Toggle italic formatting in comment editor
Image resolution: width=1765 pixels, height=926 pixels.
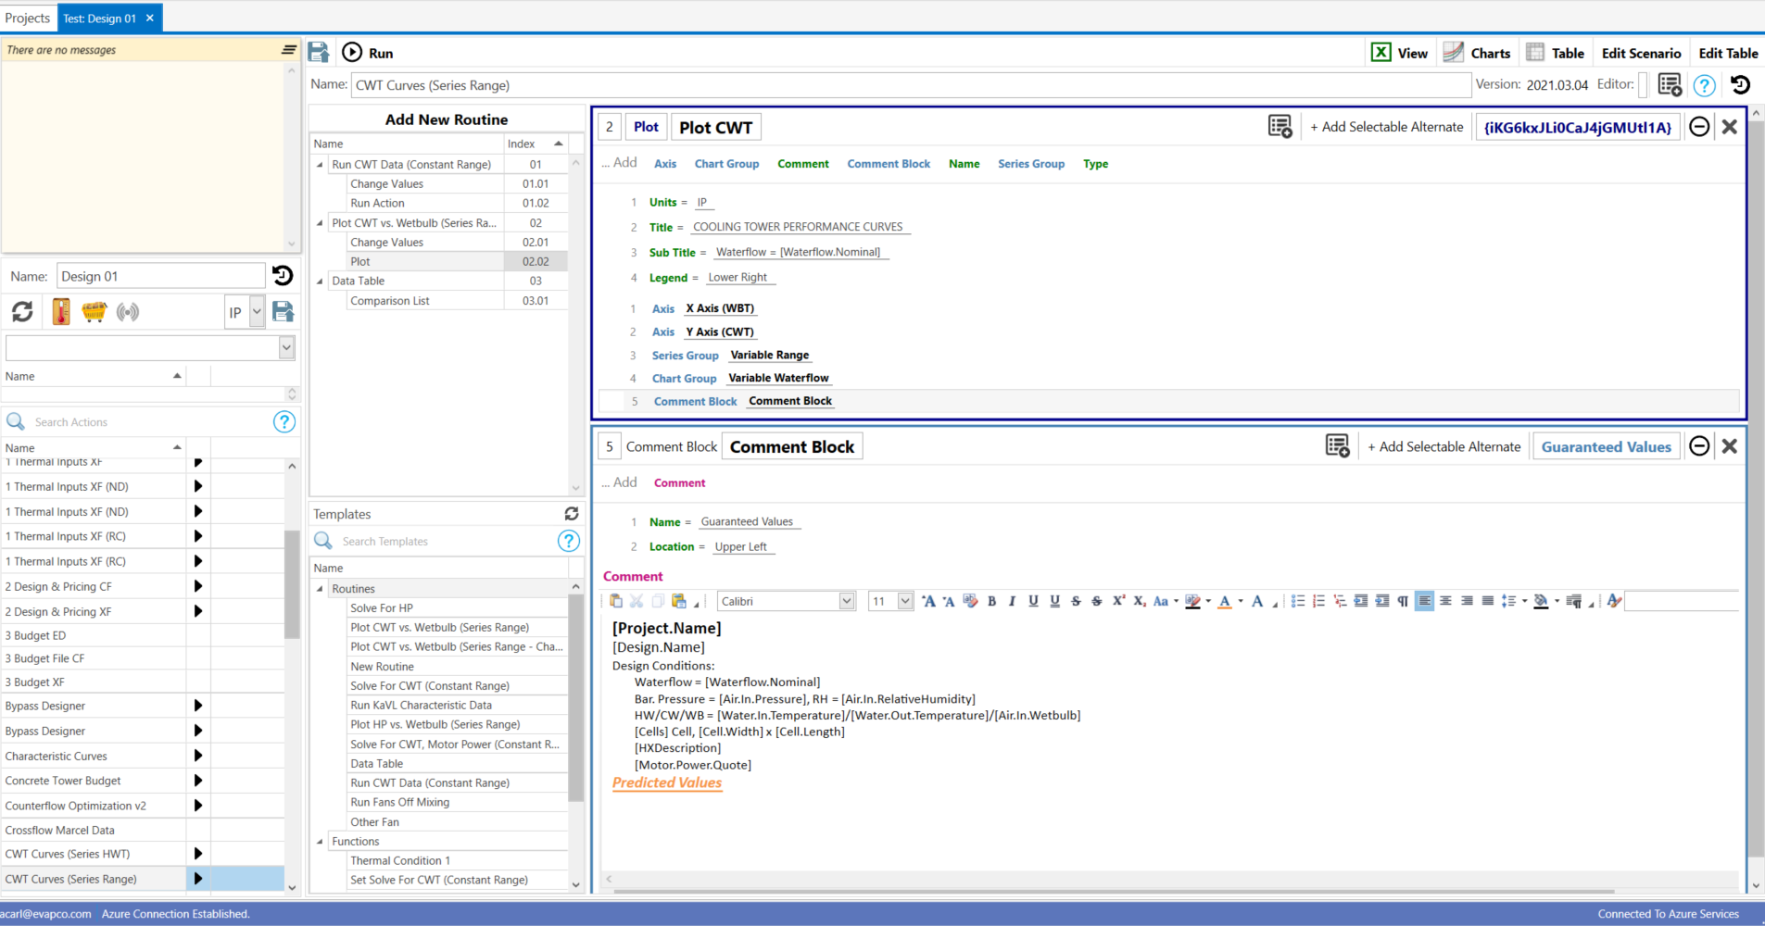(1012, 601)
